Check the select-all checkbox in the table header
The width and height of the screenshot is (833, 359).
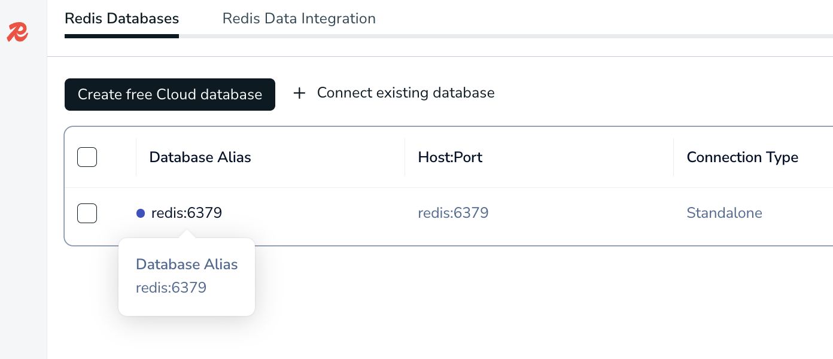(x=87, y=157)
